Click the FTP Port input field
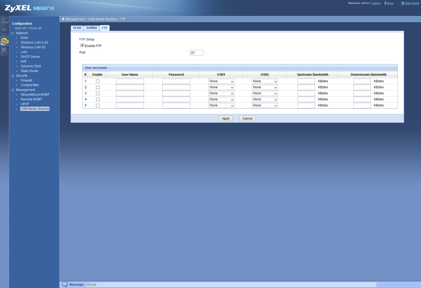 (197, 53)
